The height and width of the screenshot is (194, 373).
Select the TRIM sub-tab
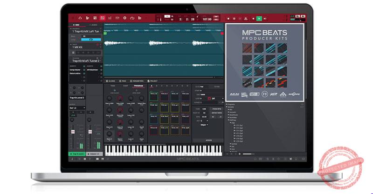tap(113, 86)
